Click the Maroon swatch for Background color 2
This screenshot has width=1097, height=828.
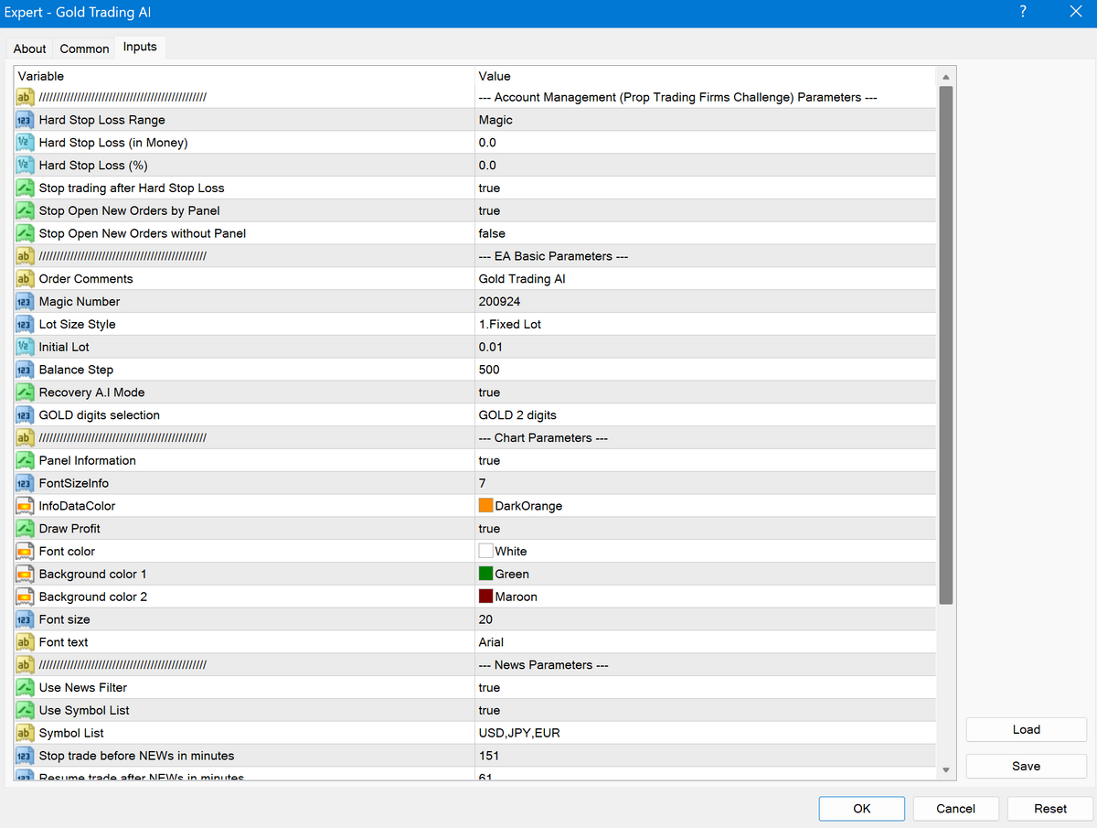click(486, 597)
